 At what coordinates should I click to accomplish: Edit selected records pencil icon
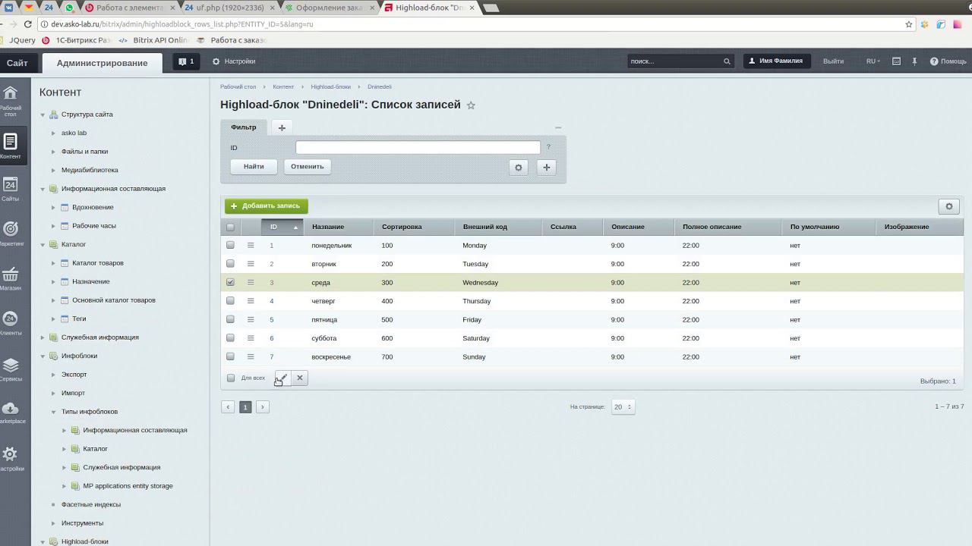(283, 378)
